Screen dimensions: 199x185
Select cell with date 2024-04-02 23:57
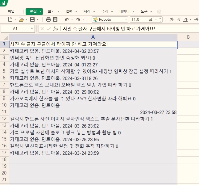tap(93, 51)
